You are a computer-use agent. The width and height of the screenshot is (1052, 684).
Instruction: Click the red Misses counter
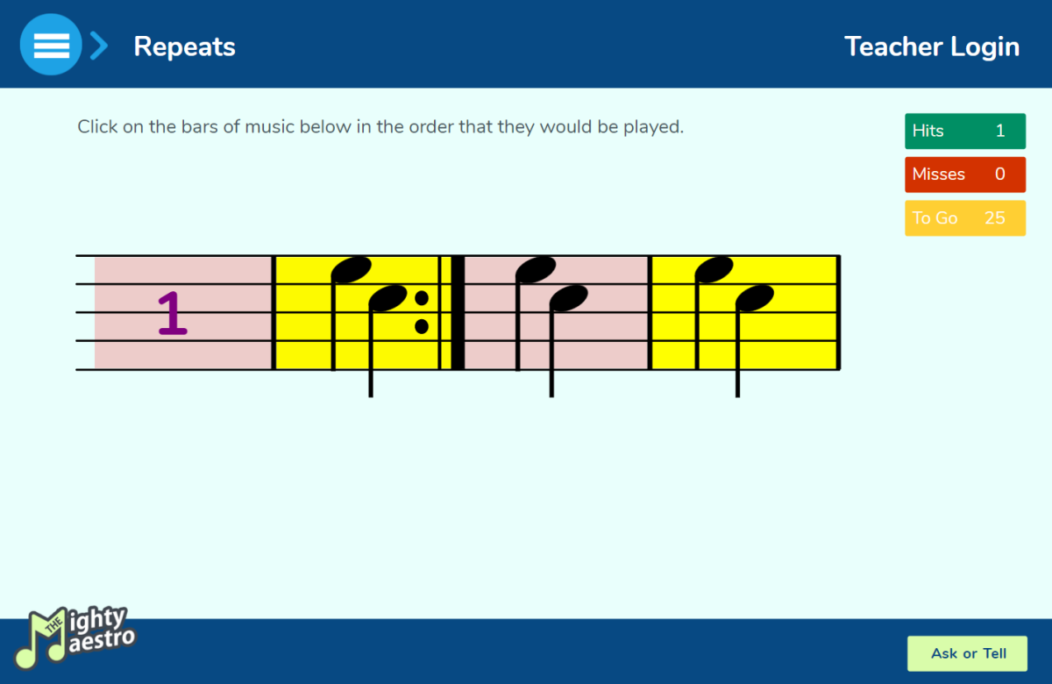(x=965, y=174)
